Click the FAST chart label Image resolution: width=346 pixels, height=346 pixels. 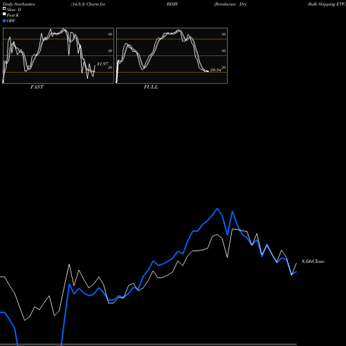coord(37,87)
